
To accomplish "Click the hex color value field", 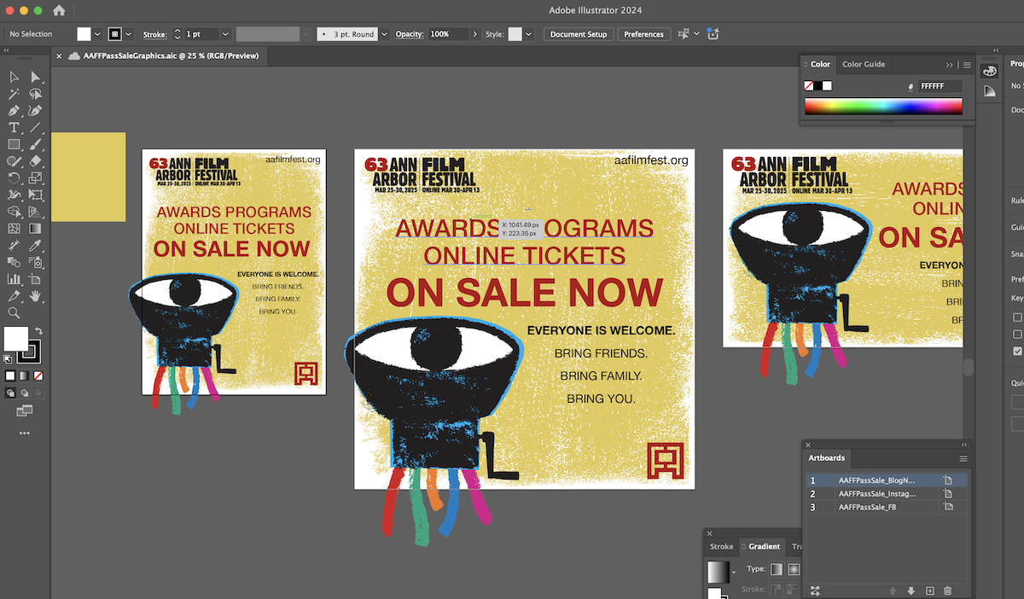I will (x=940, y=86).
